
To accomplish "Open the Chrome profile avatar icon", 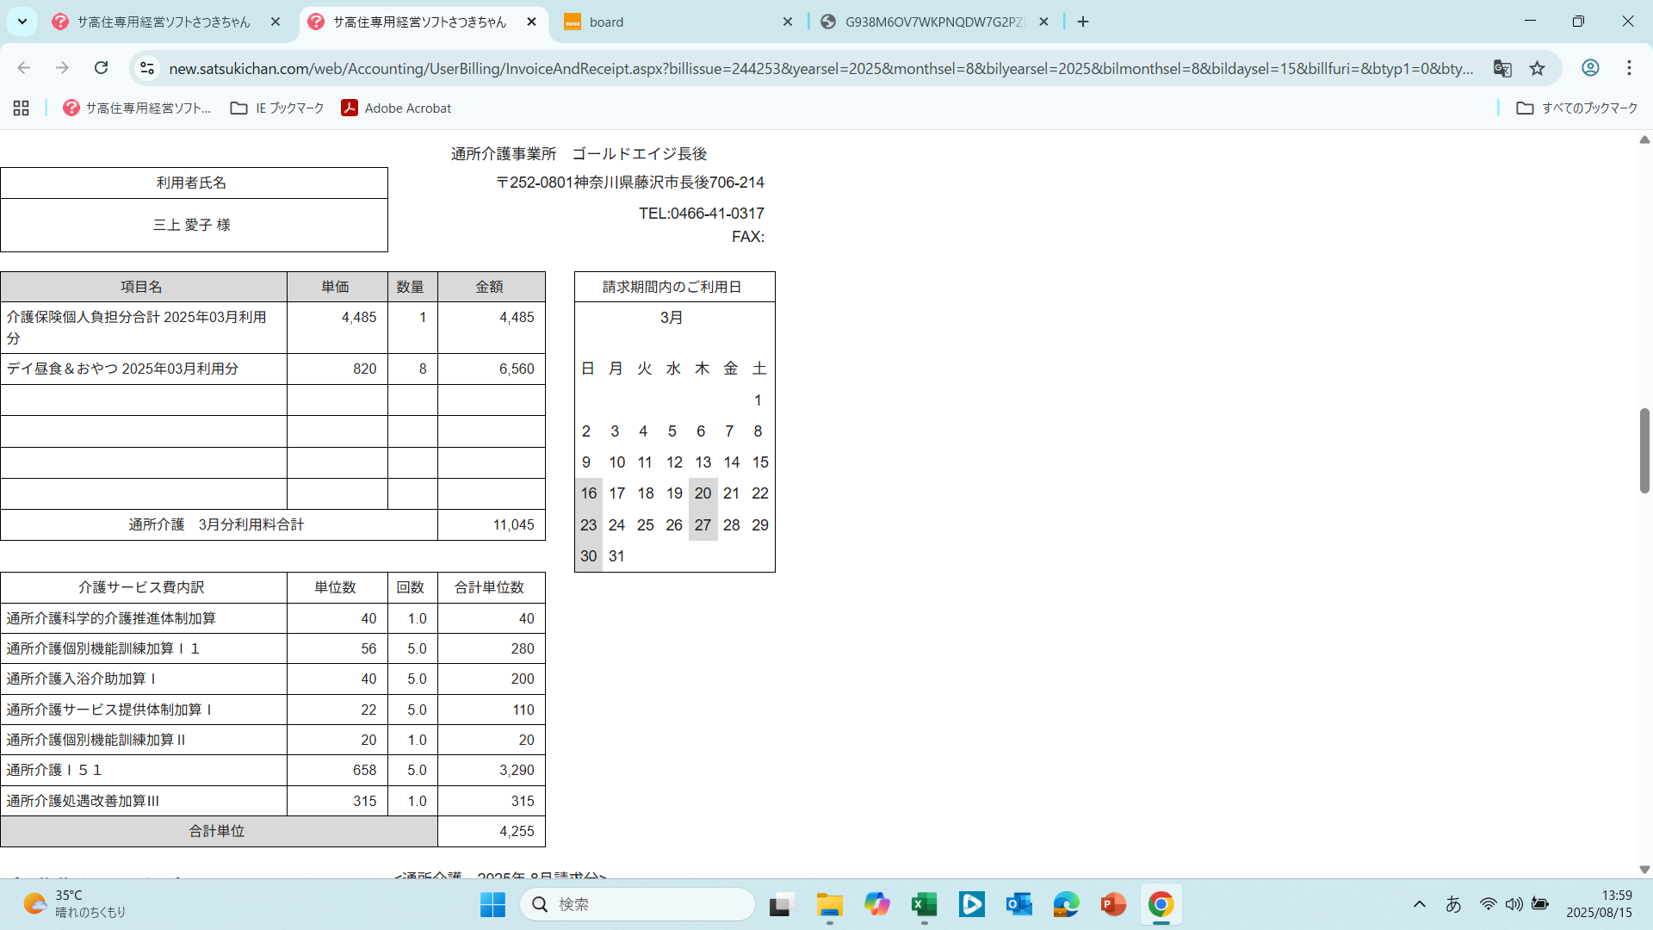I will 1590,68.
